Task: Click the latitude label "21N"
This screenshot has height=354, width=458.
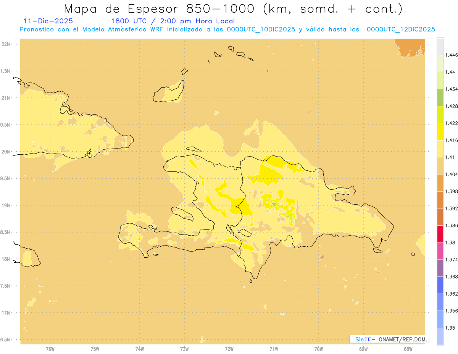Action: (x=6, y=98)
